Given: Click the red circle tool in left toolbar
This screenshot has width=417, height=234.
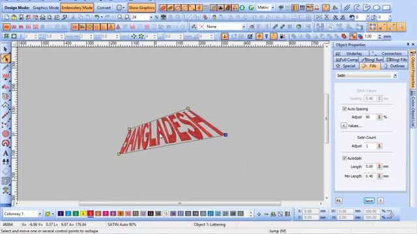Looking at the screenshot, I should coord(5,134).
